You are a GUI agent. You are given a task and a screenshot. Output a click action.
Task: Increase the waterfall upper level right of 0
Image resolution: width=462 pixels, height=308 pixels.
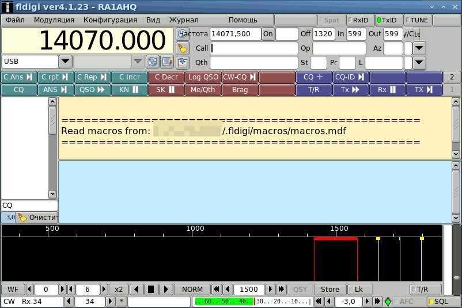click(62, 290)
